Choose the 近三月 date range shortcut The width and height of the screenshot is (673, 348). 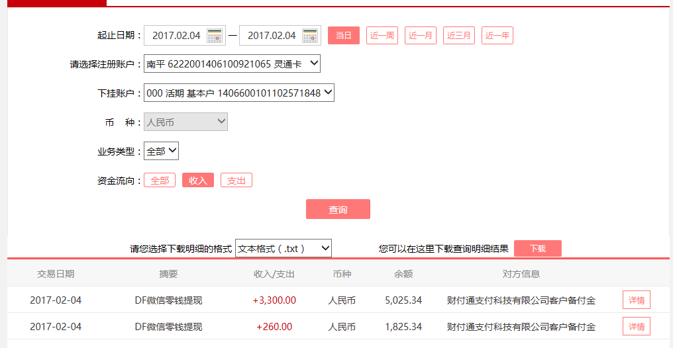click(x=459, y=36)
